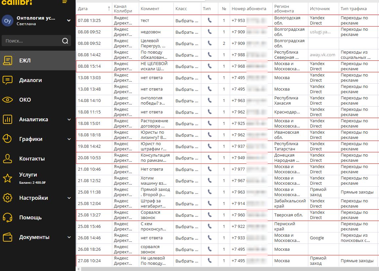The width and height of the screenshot is (379, 271).
Task: Expand the Настройки submenu chevron
Action: coord(69,198)
